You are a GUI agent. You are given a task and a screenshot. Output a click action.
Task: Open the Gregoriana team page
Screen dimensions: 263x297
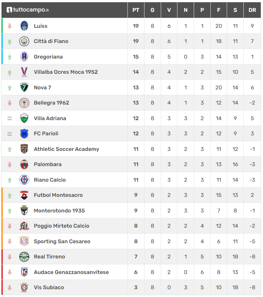[x=48, y=57]
